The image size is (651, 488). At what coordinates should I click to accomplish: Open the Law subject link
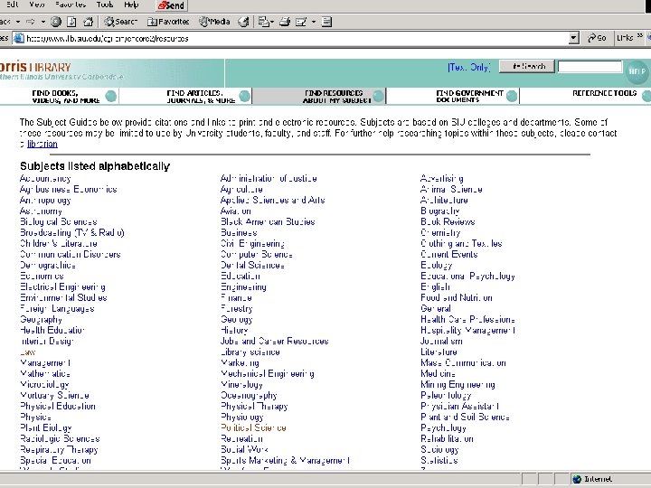27,352
